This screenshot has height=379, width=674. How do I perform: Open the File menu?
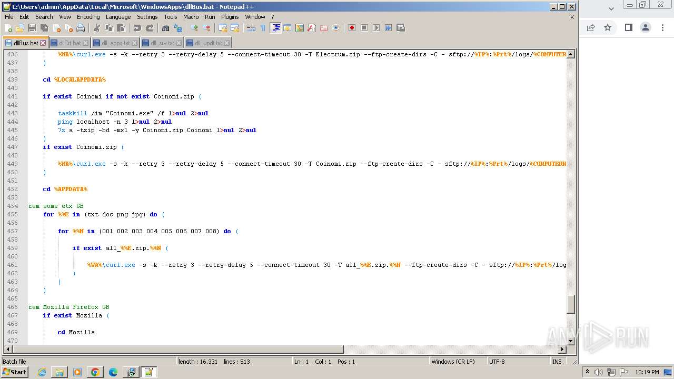(x=9, y=17)
